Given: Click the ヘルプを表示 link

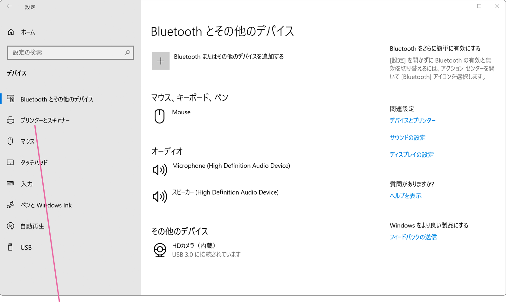Looking at the screenshot, I should point(405,196).
